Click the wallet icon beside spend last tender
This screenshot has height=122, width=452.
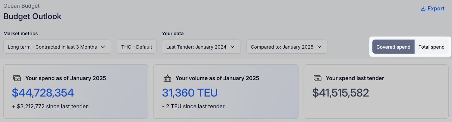point(317,78)
